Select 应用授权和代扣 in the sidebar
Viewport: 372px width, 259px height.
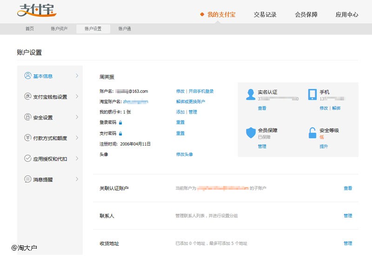(50, 159)
